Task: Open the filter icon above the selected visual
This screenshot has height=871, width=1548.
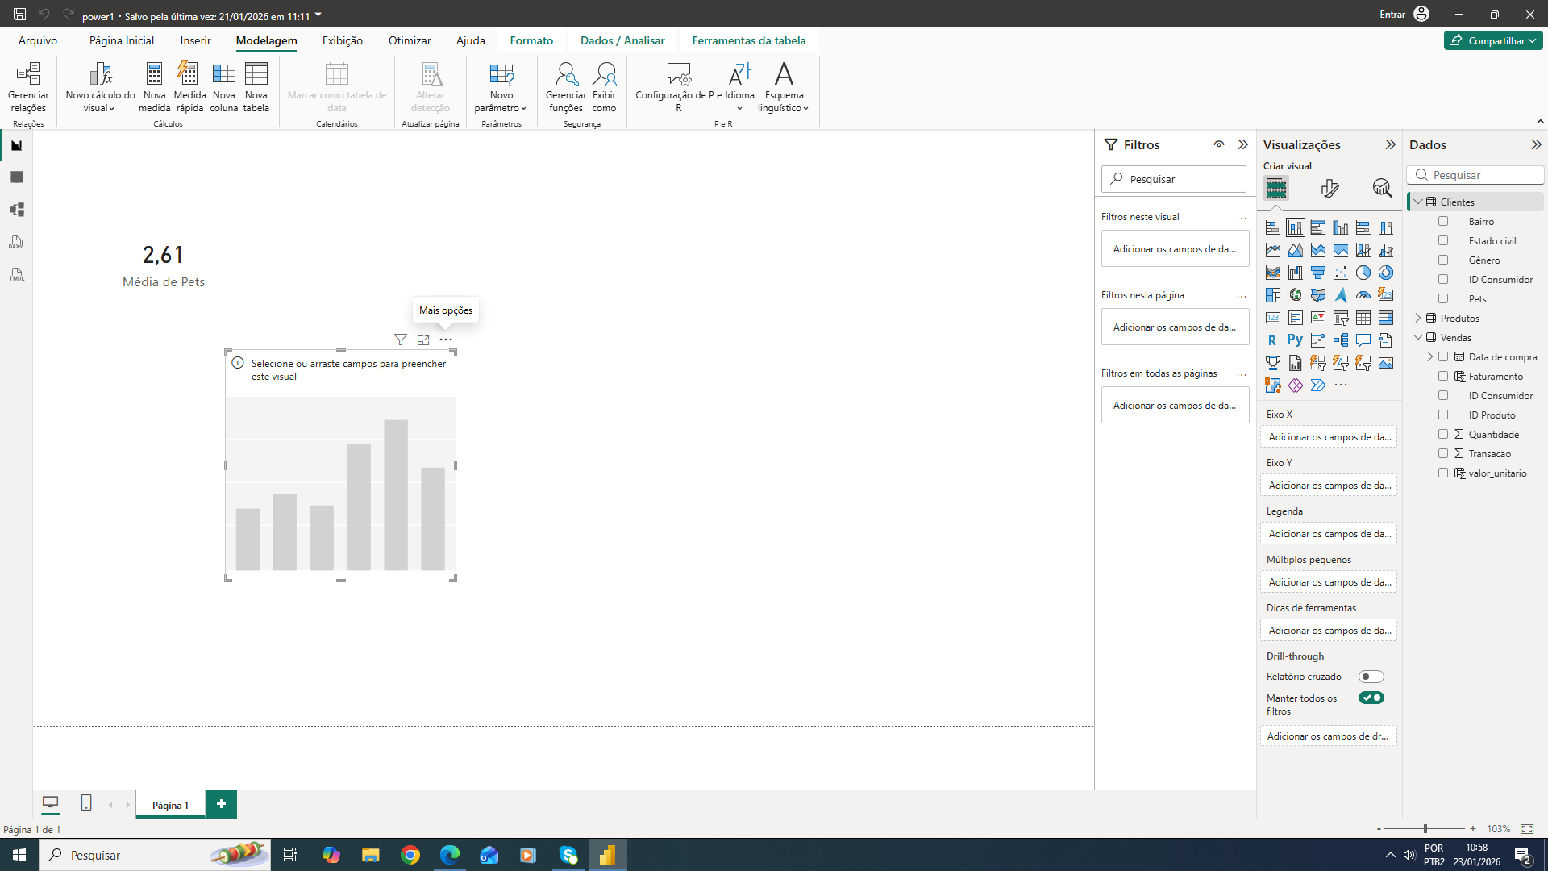Action: pos(401,340)
